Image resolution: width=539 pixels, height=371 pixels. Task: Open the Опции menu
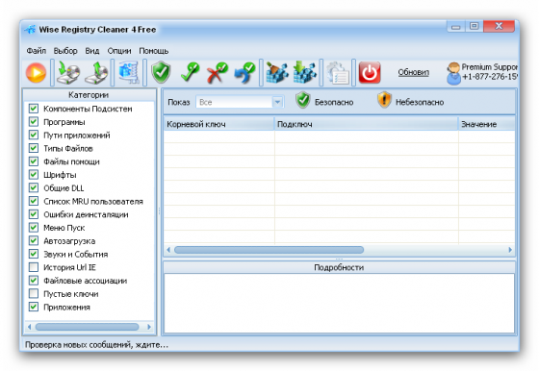(119, 51)
